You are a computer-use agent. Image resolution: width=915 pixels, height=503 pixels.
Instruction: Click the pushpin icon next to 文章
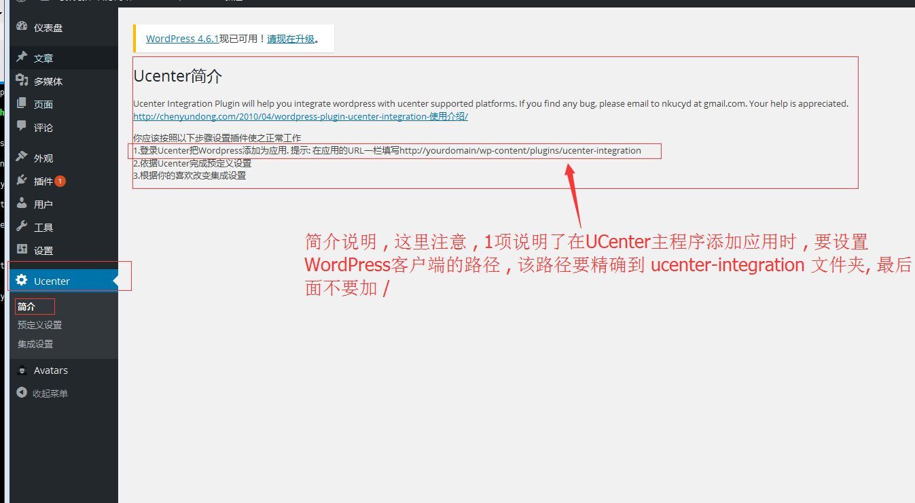click(22, 57)
